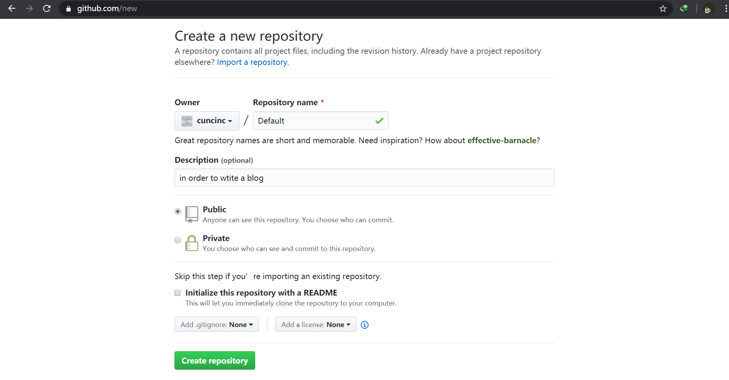Bookmark this page with the star icon

pyautogui.click(x=663, y=8)
